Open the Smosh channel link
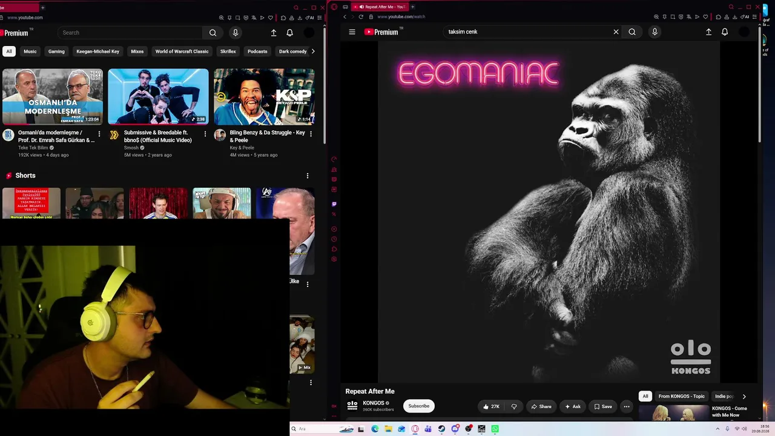The height and width of the screenshot is (436, 775). pos(131,148)
